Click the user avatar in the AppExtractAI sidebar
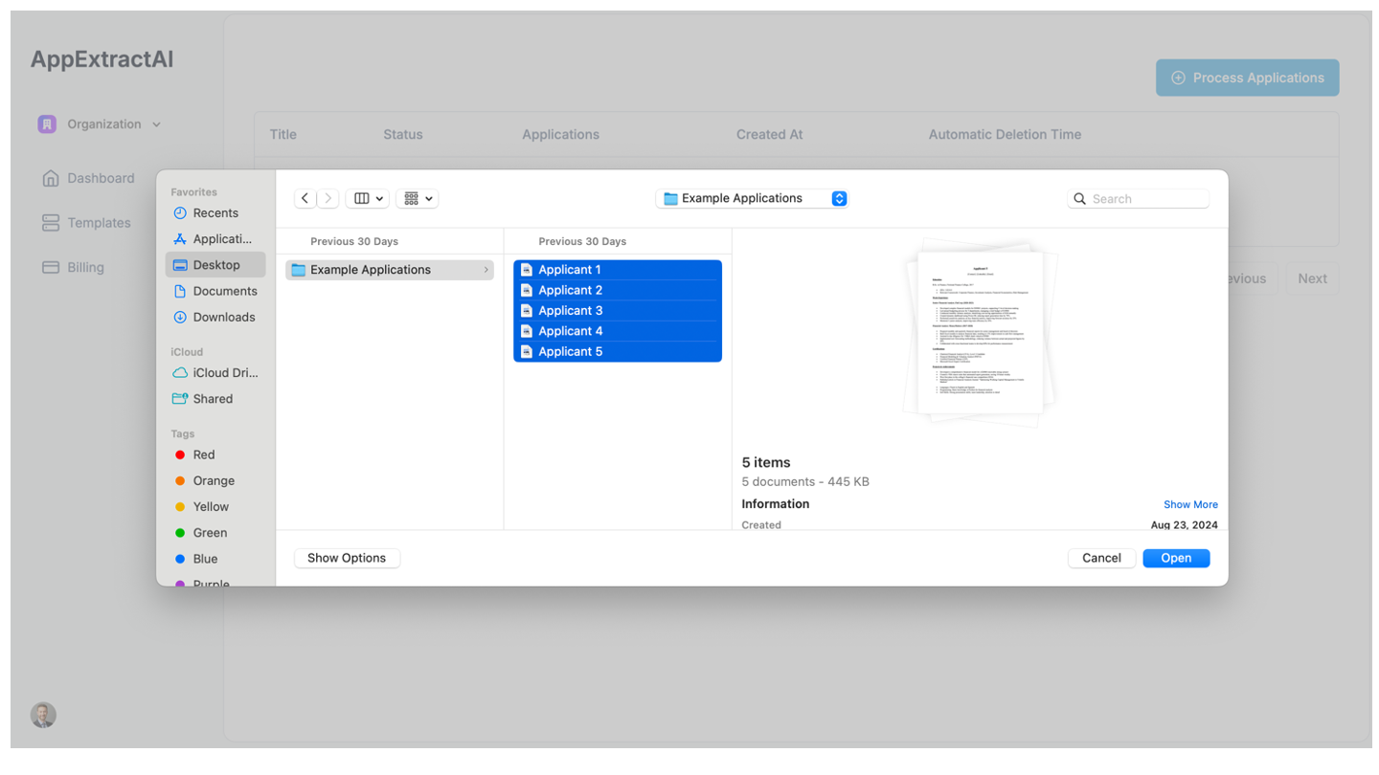This screenshot has height=775, width=1379. [x=43, y=715]
